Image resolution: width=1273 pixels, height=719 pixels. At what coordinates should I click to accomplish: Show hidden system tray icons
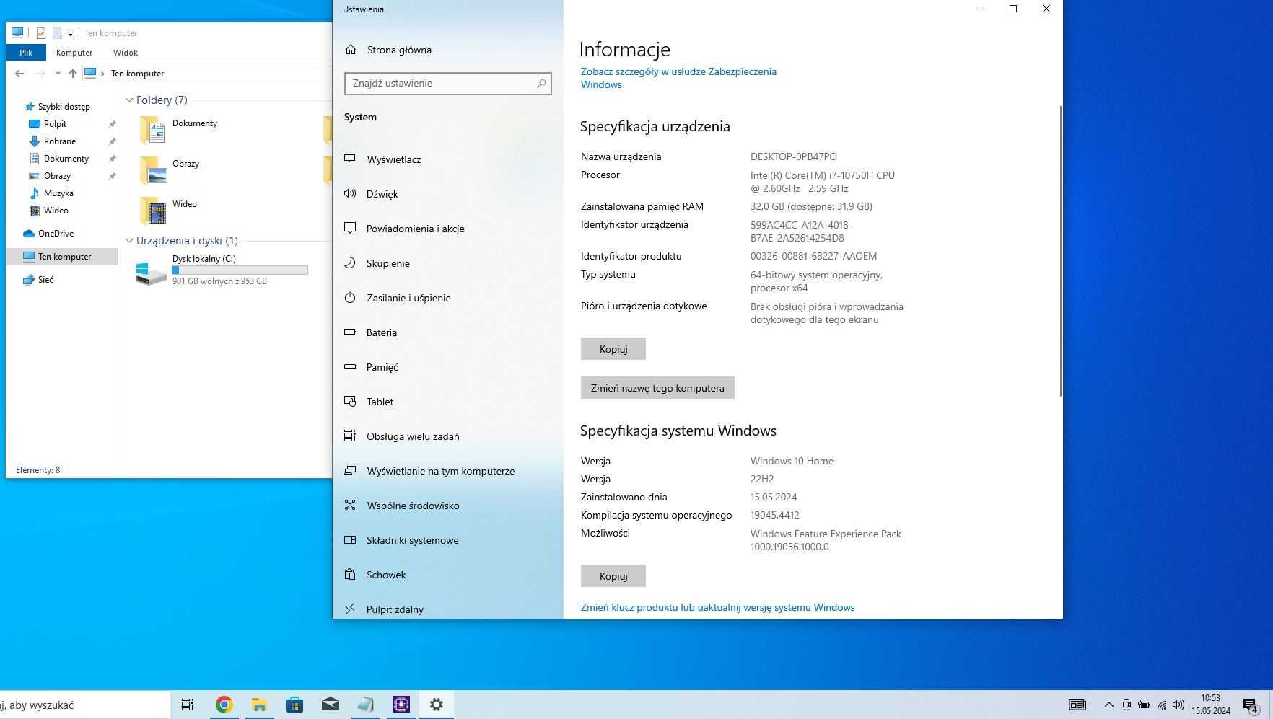(1108, 705)
